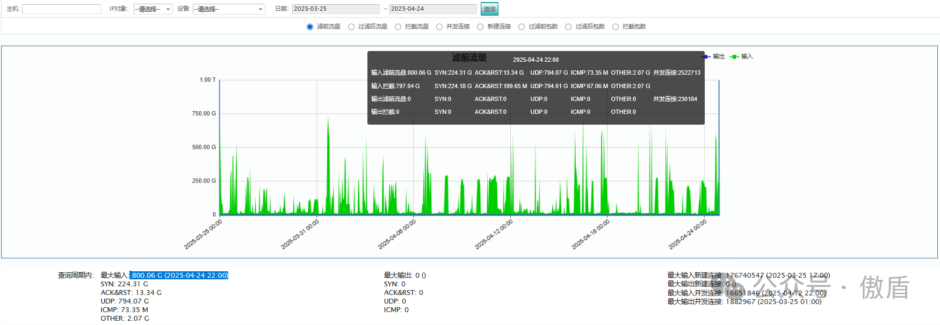Open the end date field 2025-04-24
The image size is (940, 325).
pos(432,9)
